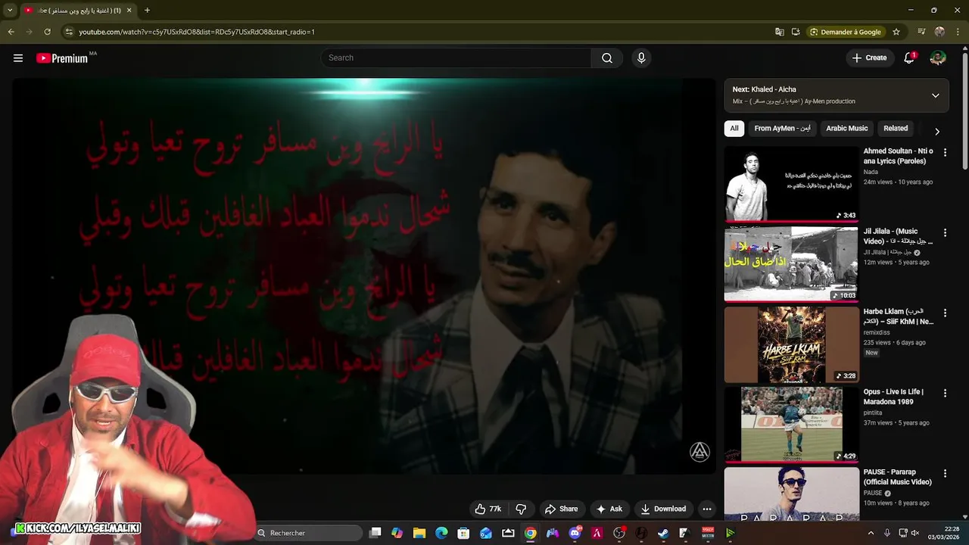This screenshot has height=545, width=969.
Task: Click the Windows taskbar Rechercher search box
Action: [x=309, y=533]
